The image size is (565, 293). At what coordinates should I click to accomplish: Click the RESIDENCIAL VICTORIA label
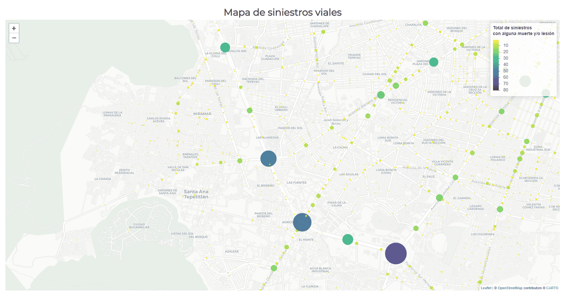click(398, 101)
